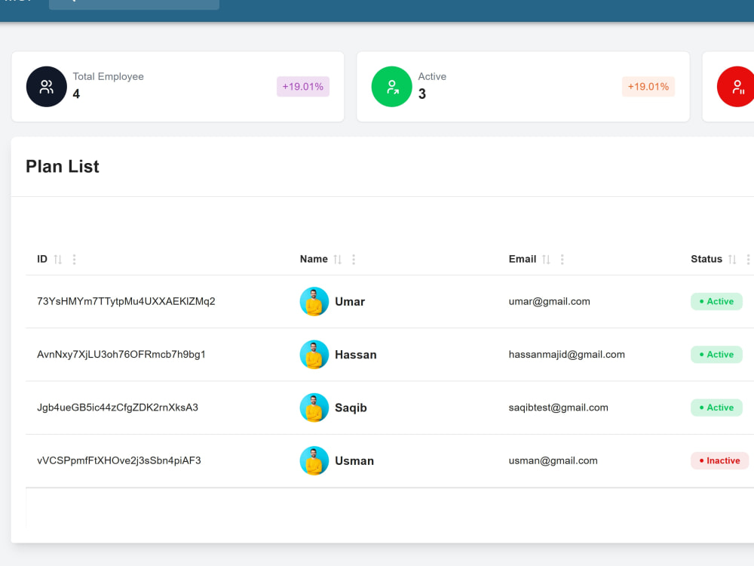Click email saqibtest@gmail.com
This screenshot has height=566, width=754.
558,408
